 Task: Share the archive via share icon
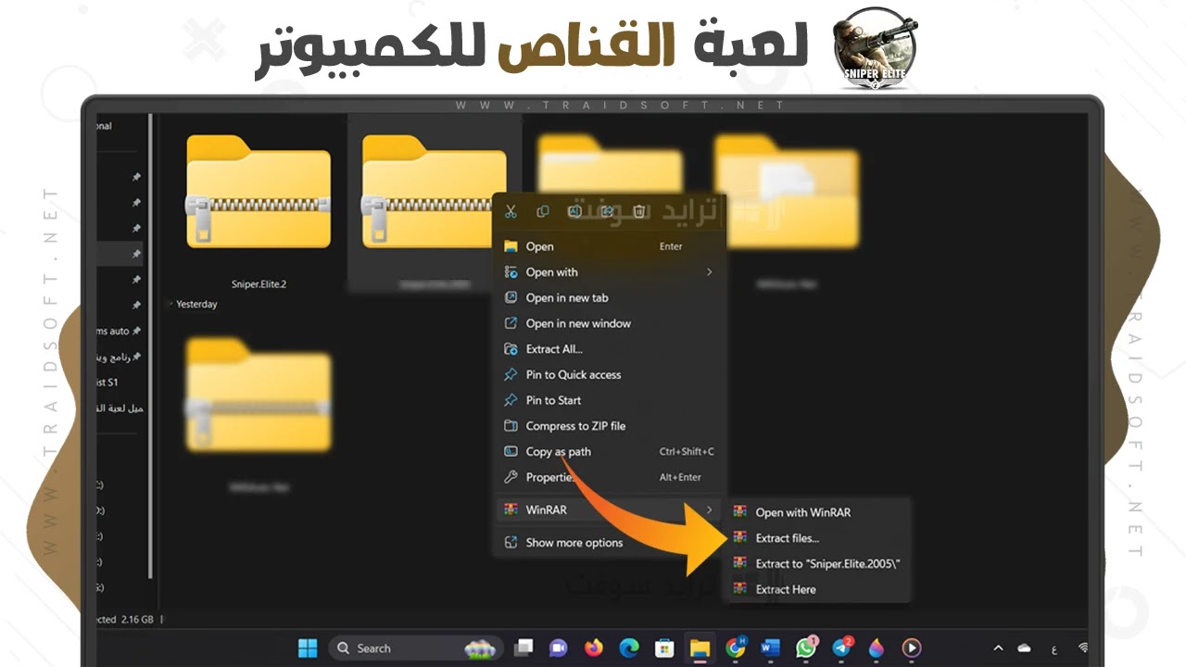[607, 211]
